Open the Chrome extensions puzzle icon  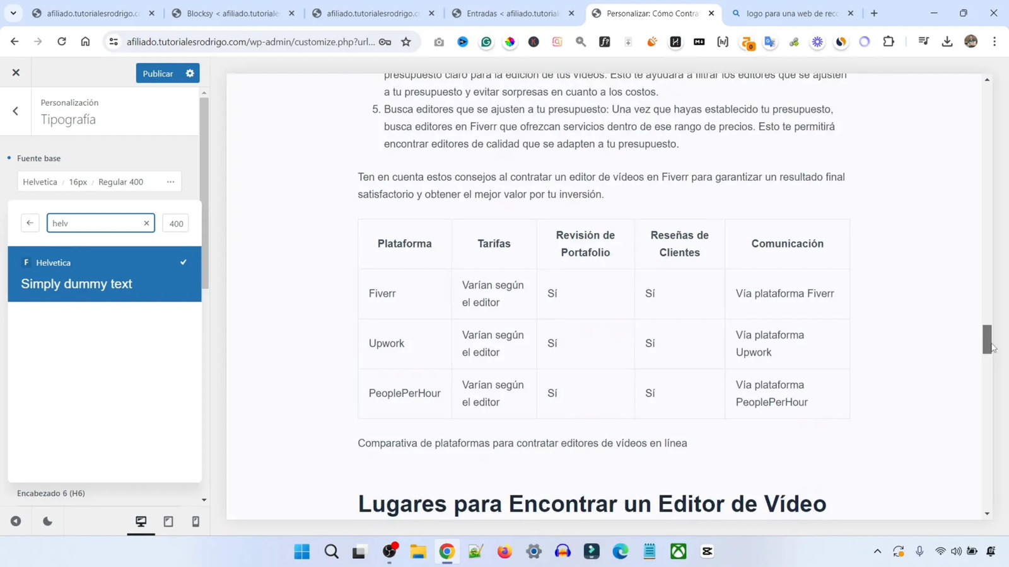point(889,42)
